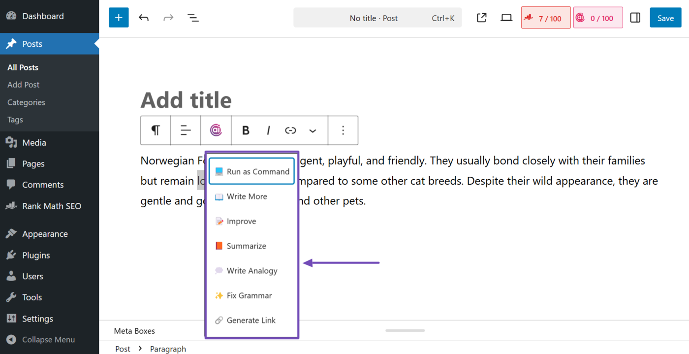Toggle the Settings sidebar panel

click(x=635, y=18)
